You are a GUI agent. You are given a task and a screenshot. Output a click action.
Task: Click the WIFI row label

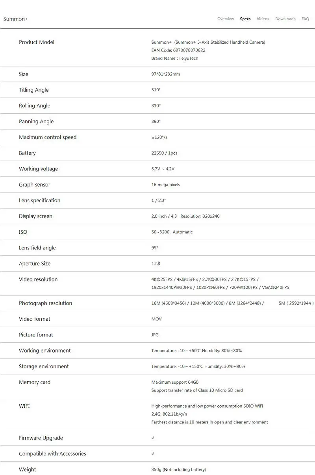24,406
